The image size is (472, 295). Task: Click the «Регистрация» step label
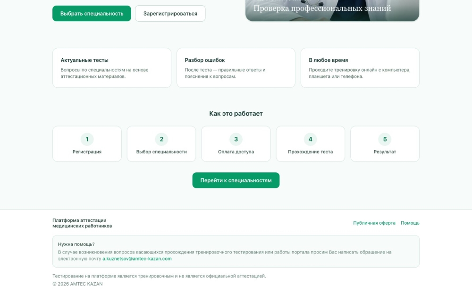(x=87, y=152)
